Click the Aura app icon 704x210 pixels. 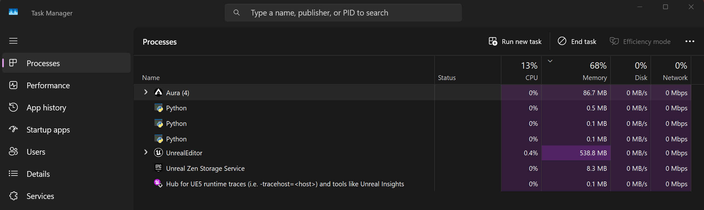(x=158, y=93)
